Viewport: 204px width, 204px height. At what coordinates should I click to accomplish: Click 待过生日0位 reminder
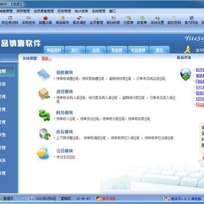point(66,157)
